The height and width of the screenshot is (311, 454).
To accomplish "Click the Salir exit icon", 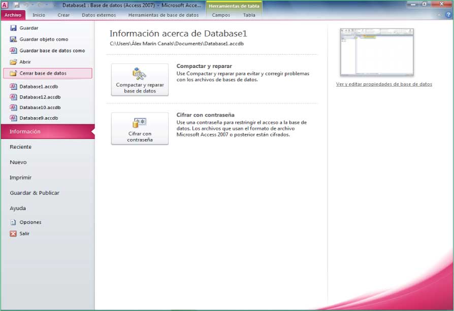I will coord(13,234).
